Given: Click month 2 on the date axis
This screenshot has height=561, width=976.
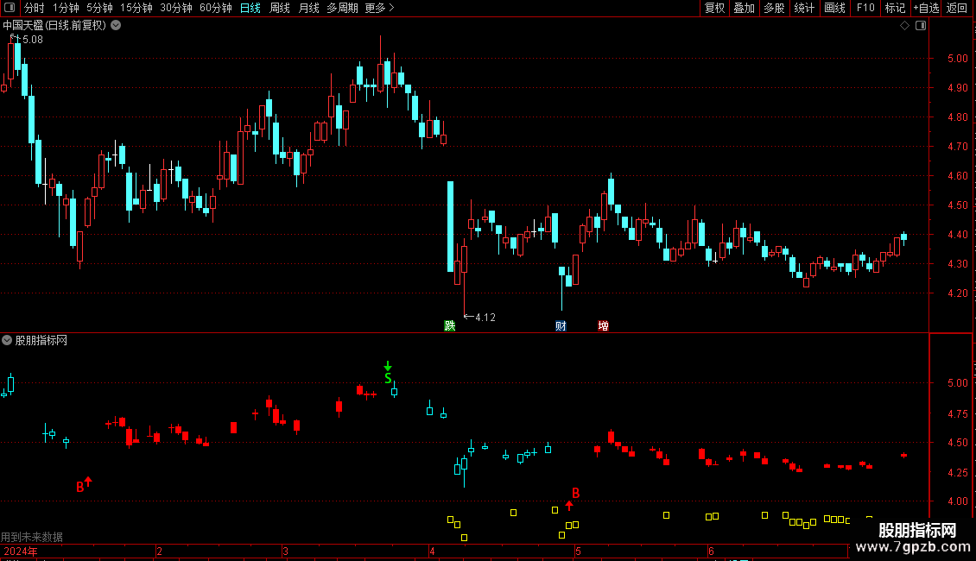Looking at the screenshot, I should point(159,552).
